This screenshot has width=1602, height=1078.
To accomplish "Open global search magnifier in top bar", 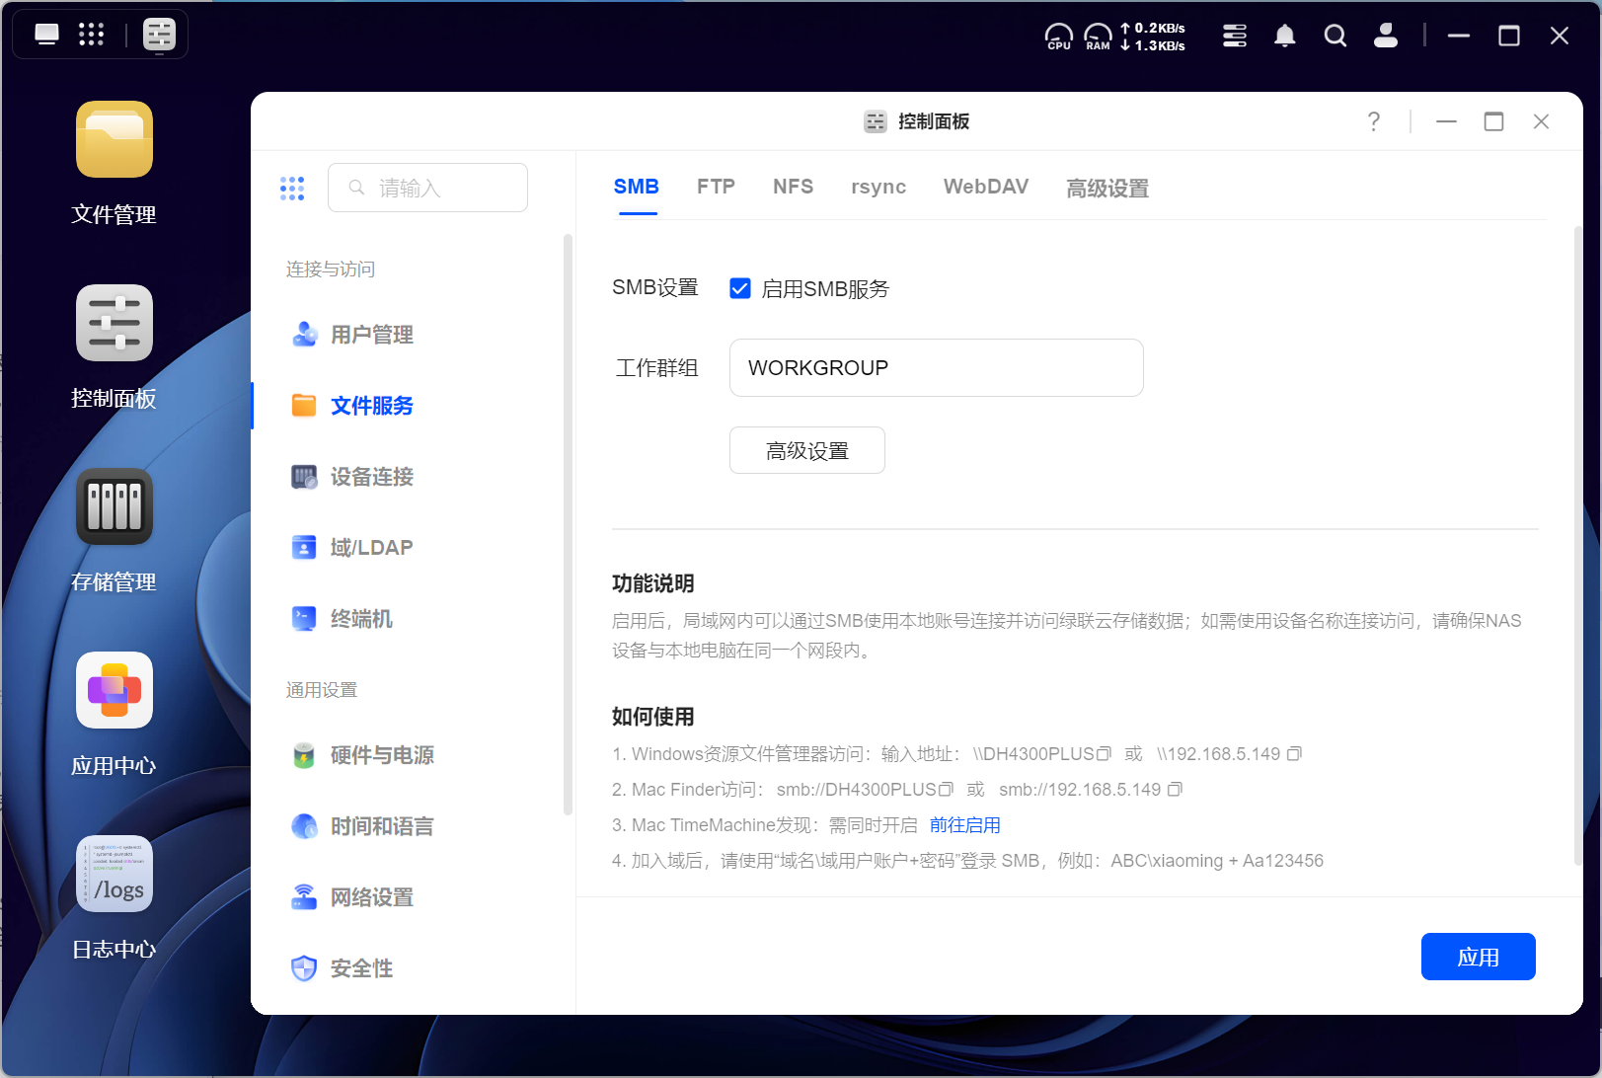I will point(1335,36).
